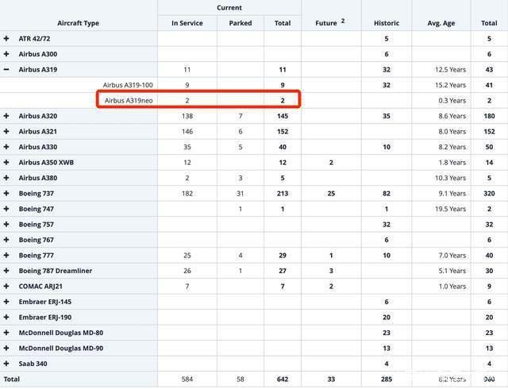Expand the Airbus A321 row
The image size is (508, 389).
coord(6,131)
